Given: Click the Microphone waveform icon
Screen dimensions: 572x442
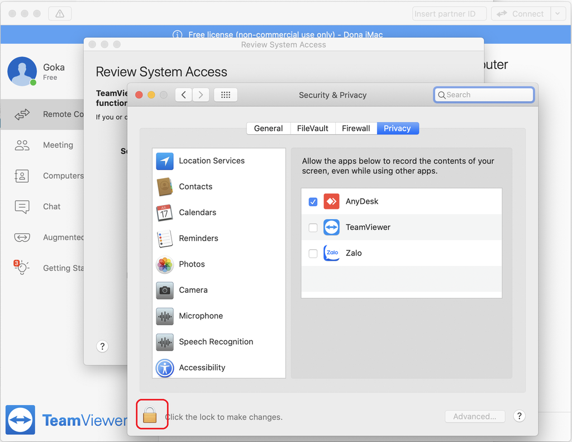Looking at the screenshot, I should pos(165,316).
